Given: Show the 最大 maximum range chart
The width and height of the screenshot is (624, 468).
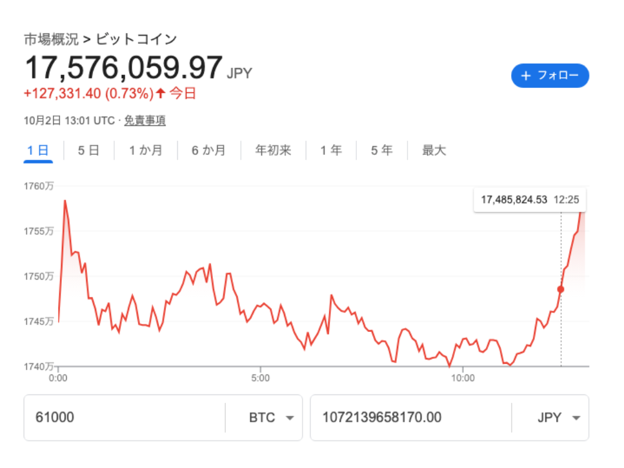Looking at the screenshot, I should click(434, 150).
